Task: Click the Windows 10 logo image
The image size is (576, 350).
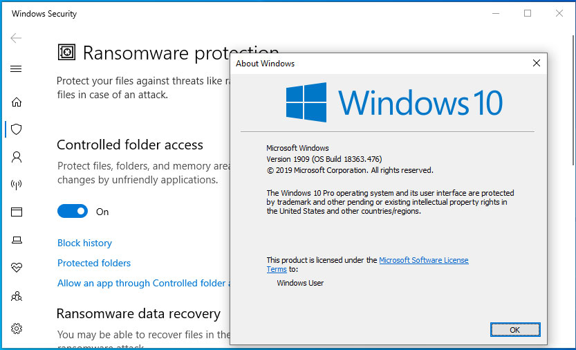Action: 394,102
